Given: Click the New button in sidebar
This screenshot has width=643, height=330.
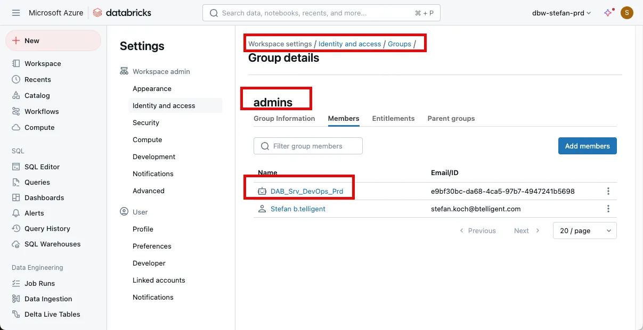Looking at the screenshot, I should (53, 40).
